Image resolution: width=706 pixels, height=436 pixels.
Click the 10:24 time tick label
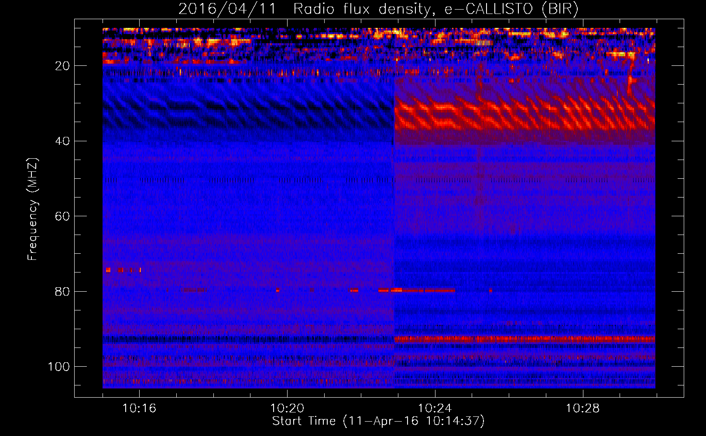pos(435,409)
